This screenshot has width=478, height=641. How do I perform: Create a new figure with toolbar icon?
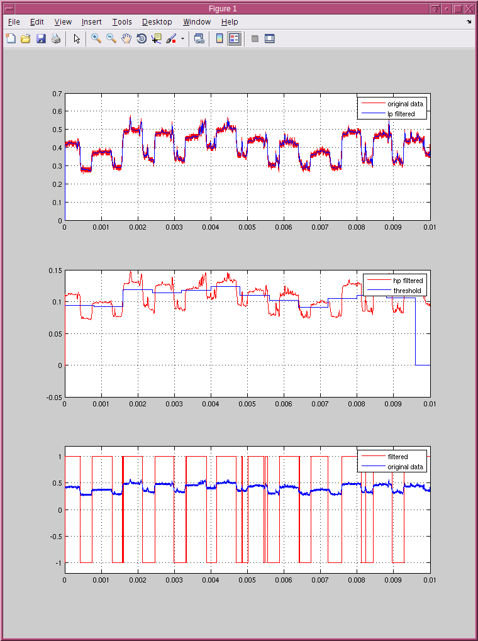[11, 39]
